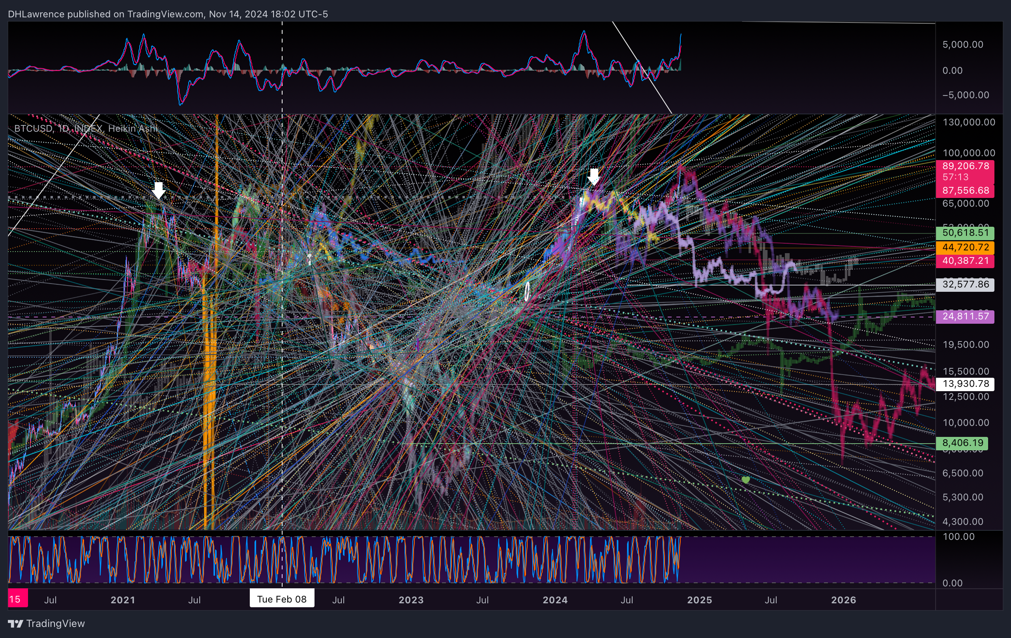The width and height of the screenshot is (1011, 638).
Task: Click the 0.00 level of the top oscillator scale
Action: pos(952,71)
